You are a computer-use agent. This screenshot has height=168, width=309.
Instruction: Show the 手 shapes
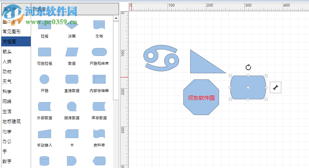[16, 151]
